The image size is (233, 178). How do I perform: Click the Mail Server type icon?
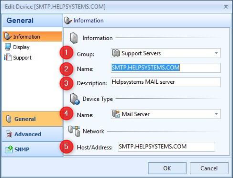click(116, 114)
